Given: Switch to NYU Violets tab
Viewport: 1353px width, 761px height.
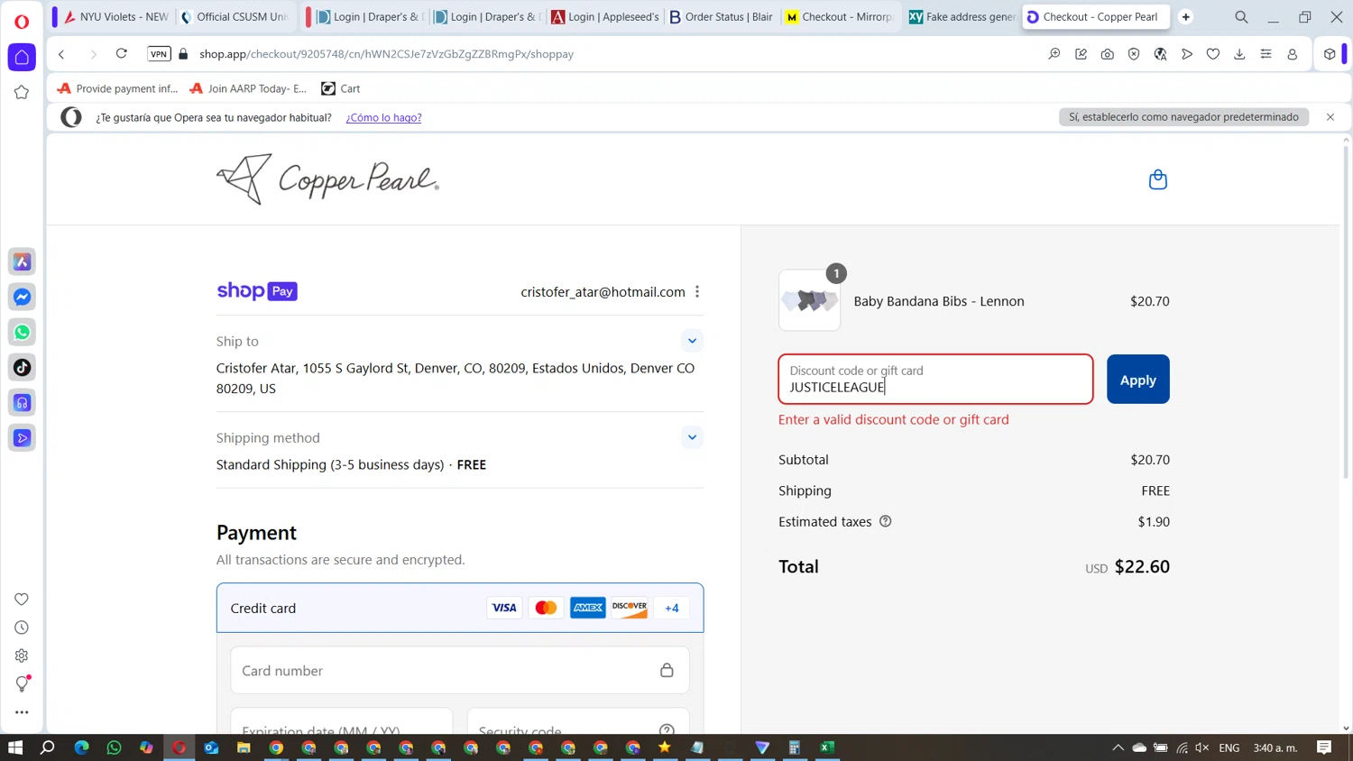Looking at the screenshot, I should pyautogui.click(x=115, y=17).
